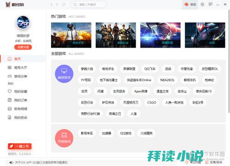Open the QQ游戏 tag
Image resolution: width=230 pixels, height=166 pixels.
click(x=126, y=133)
